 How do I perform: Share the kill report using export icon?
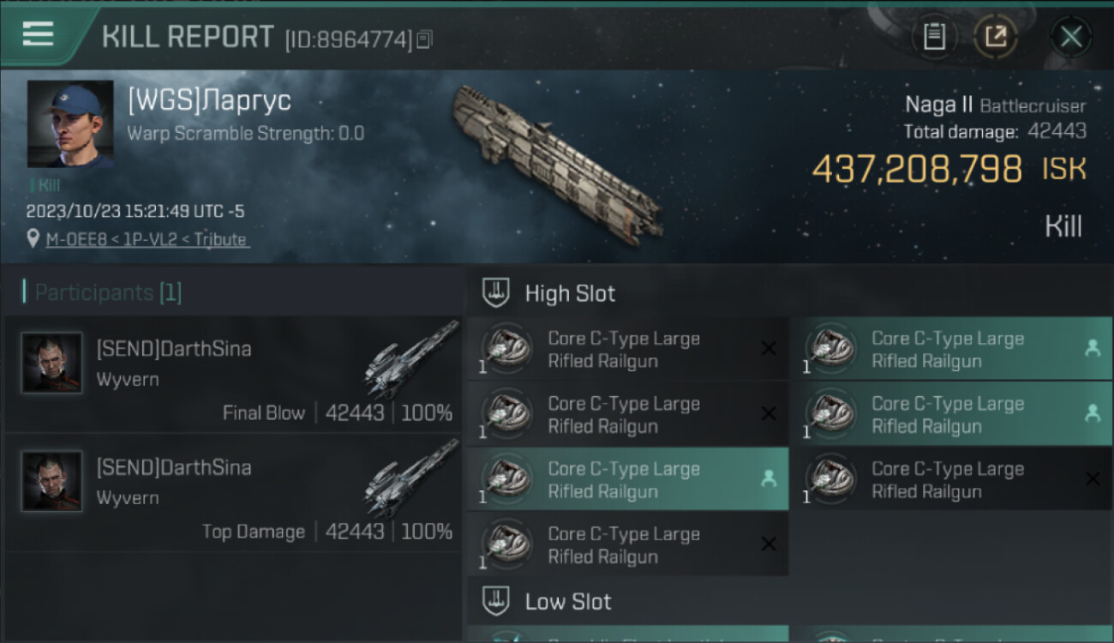pos(995,37)
